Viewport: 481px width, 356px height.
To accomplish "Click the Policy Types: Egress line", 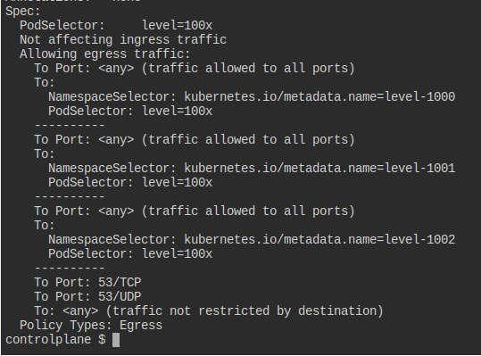I will pyautogui.click(x=91, y=326).
